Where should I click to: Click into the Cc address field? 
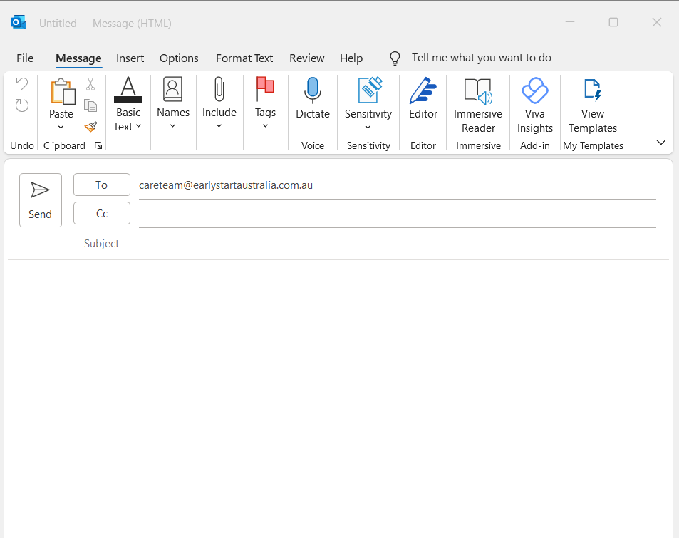pyautogui.click(x=397, y=214)
